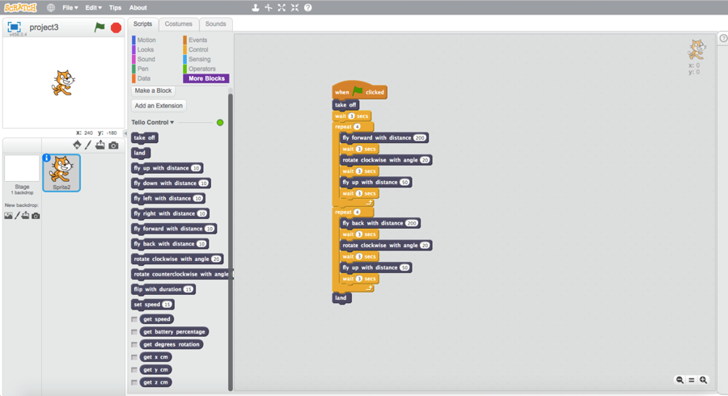Open the File menu dropdown
728x396 pixels.
(70, 7)
